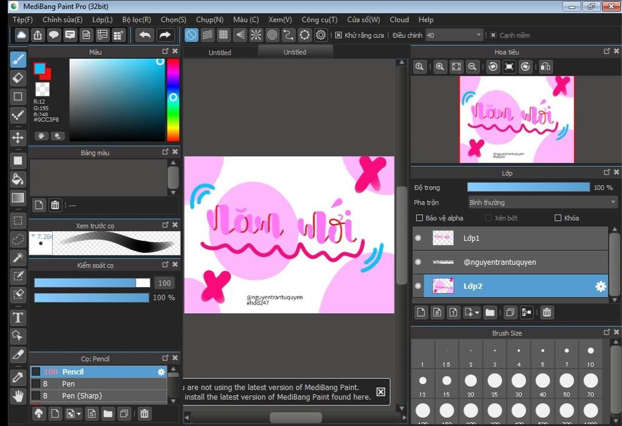Delete layer with the layer panel trash icon
Image resolution: width=622 pixels, height=426 pixels.
pyautogui.click(x=547, y=313)
